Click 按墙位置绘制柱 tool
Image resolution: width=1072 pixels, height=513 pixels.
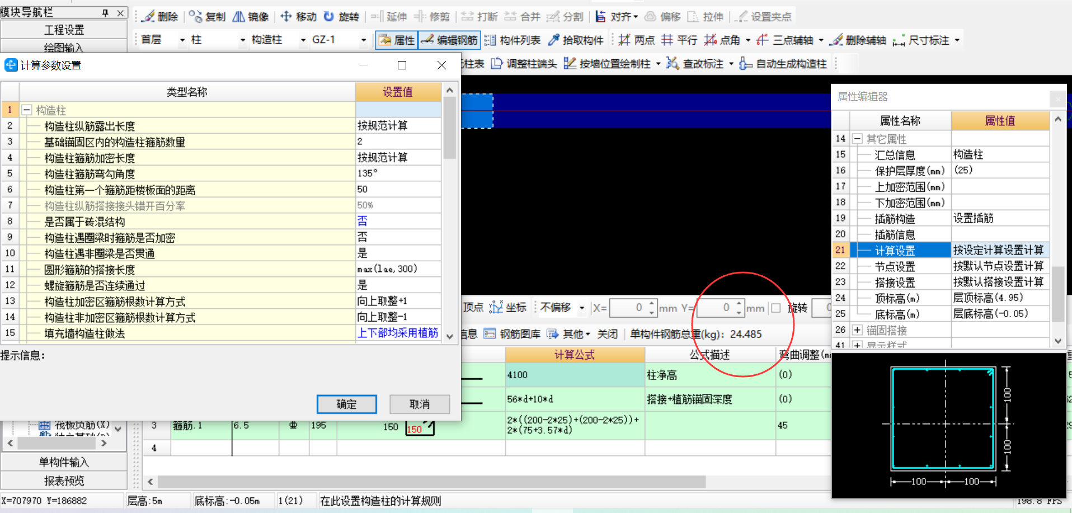click(607, 63)
